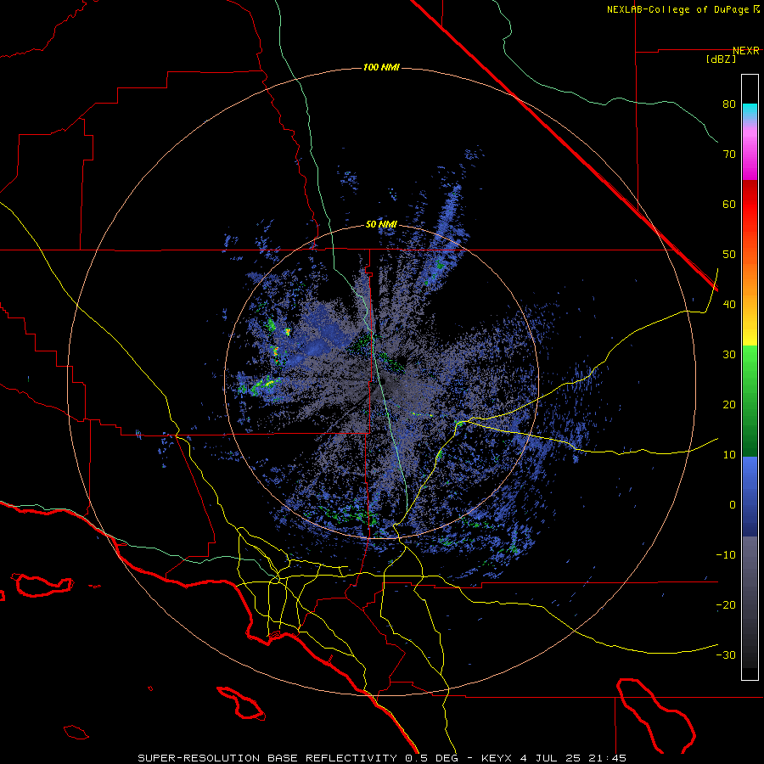Image resolution: width=764 pixels, height=764 pixels.
Task: Click the 50 NMI range ring label
Action: [381, 225]
